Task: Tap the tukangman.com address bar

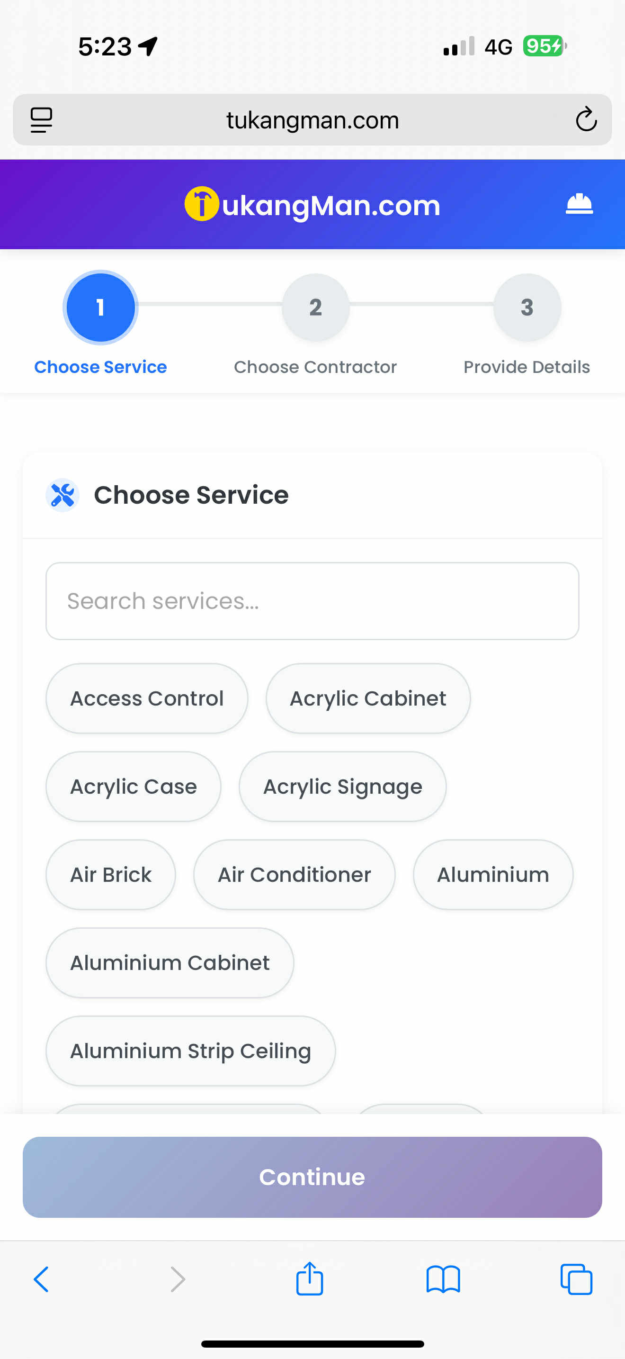Action: point(312,120)
